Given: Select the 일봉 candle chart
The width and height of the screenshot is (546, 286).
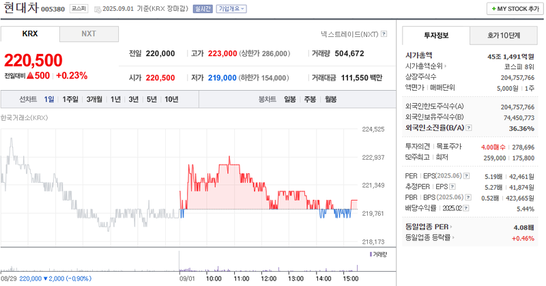Looking at the screenshot, I should coord(289,99).
